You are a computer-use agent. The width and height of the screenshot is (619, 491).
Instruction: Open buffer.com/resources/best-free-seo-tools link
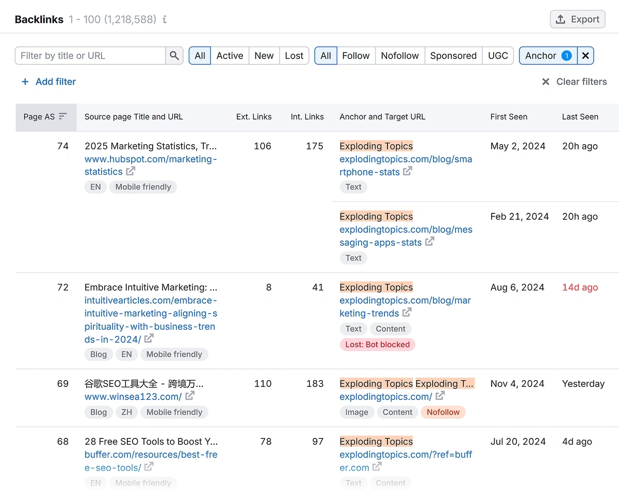151,461
